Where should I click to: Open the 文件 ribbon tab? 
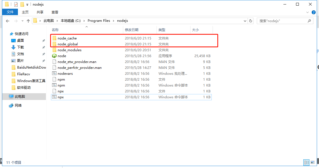coord(10,12)
